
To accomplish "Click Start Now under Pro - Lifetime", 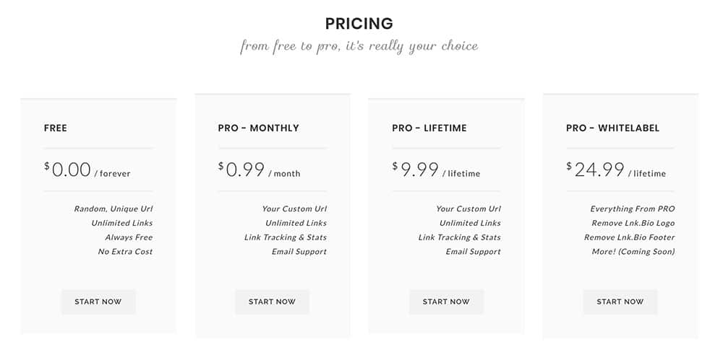I will (446, 302).
